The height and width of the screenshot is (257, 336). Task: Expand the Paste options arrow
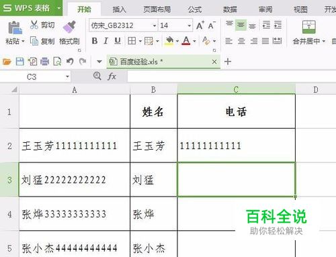tap(23, 42)
